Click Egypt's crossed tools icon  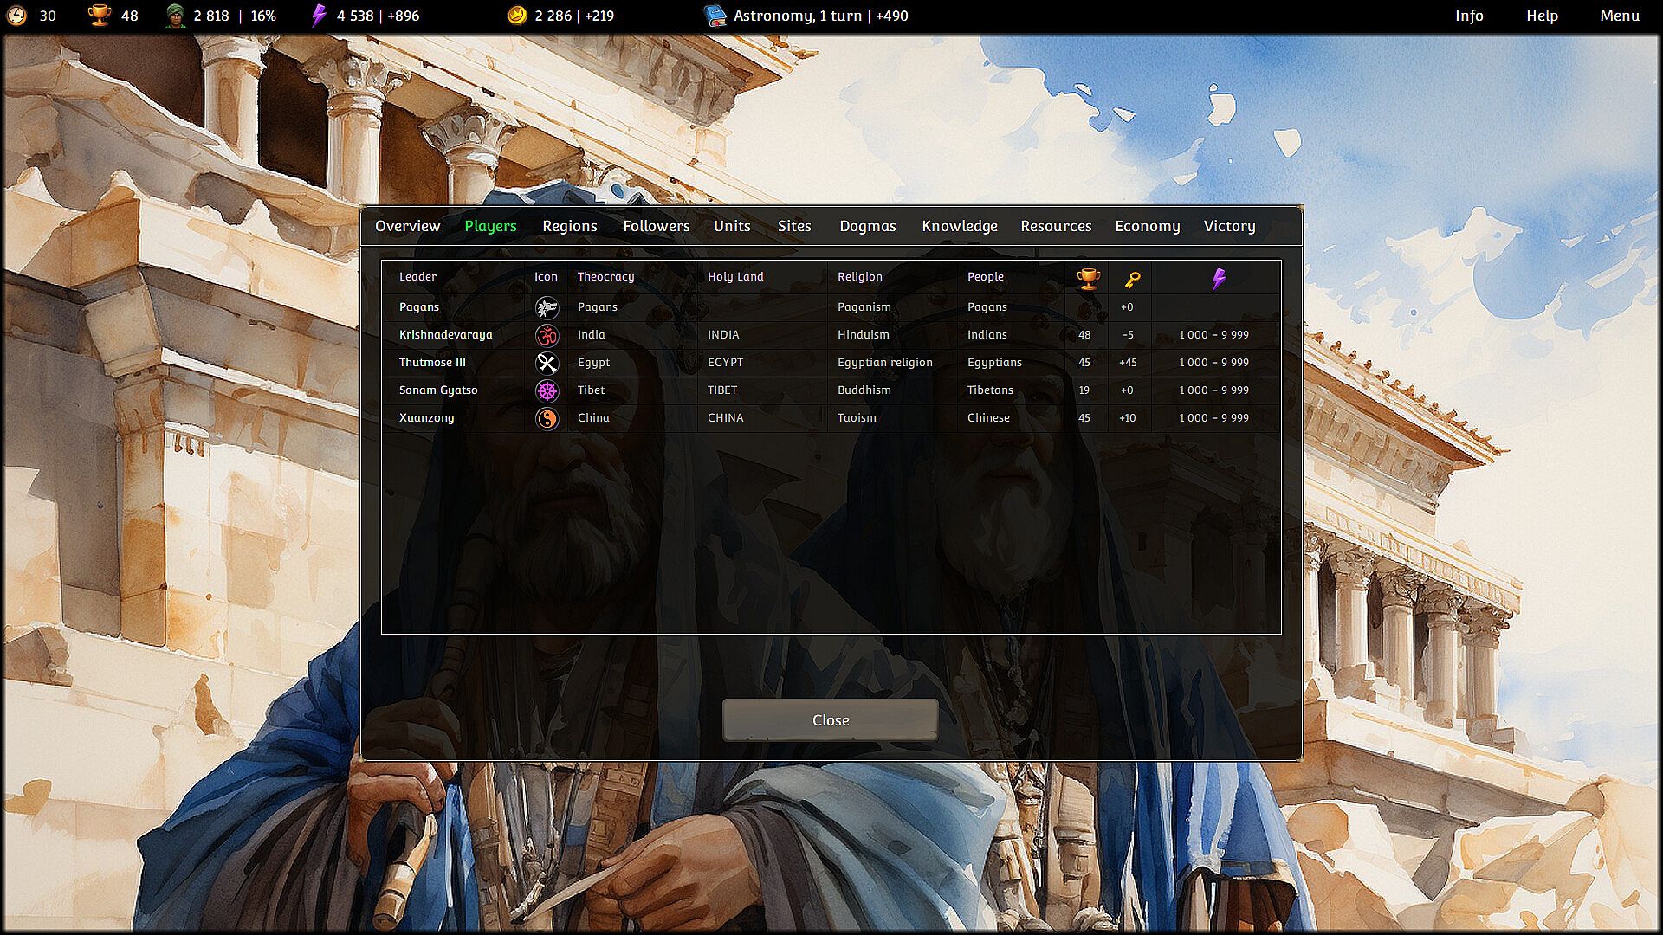pyautogui.click(x=547, y=363)
